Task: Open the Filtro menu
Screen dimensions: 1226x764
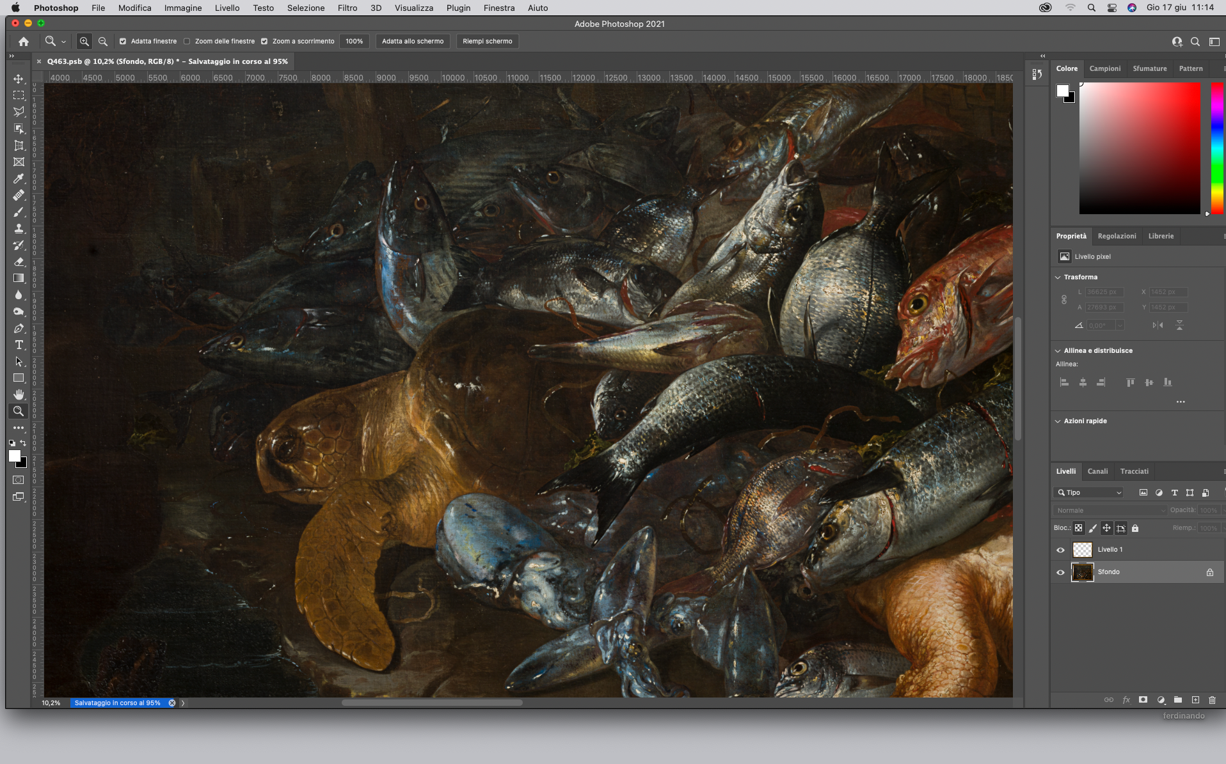Action: click(347, 8)
